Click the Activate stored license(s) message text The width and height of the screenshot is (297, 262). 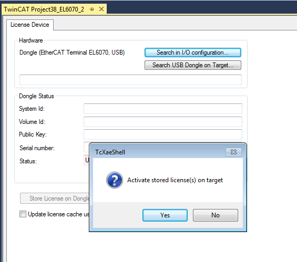(x=175, y=180)
